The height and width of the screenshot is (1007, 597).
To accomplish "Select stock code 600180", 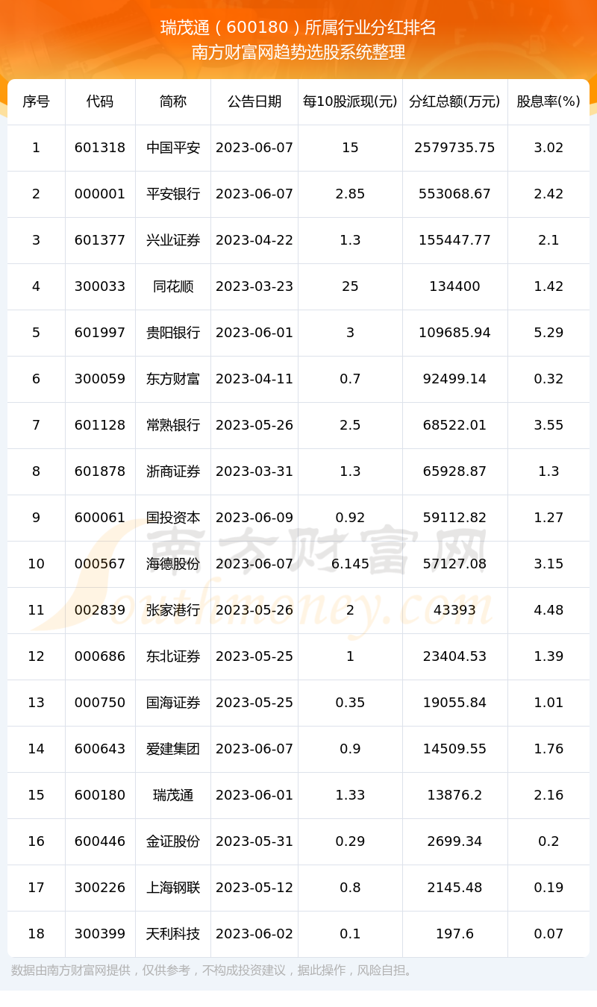I will coord(100,795).
